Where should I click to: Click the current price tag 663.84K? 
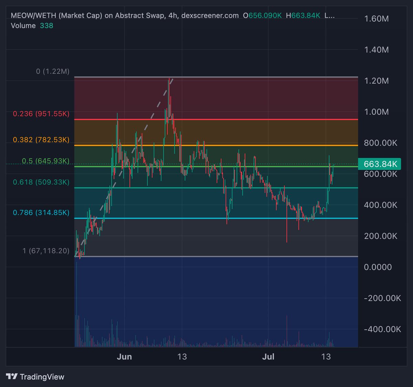380,164
